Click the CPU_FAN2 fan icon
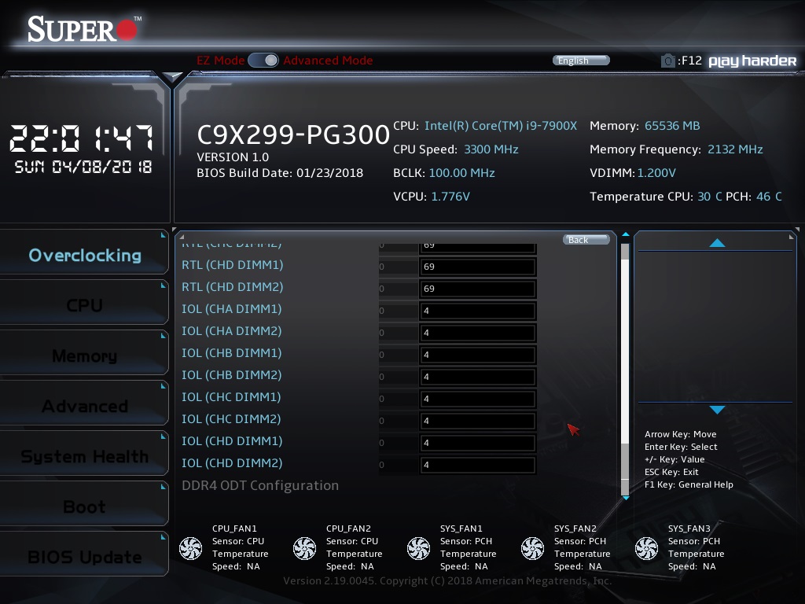The height and width of the screenshot is (604, 805). pos(304,548)
